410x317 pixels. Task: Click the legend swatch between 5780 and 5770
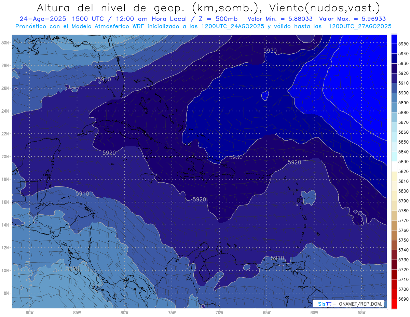point(394,215)
